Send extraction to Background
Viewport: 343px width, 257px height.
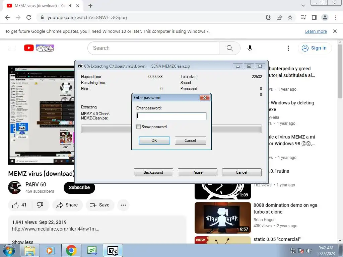pos(153,172)
